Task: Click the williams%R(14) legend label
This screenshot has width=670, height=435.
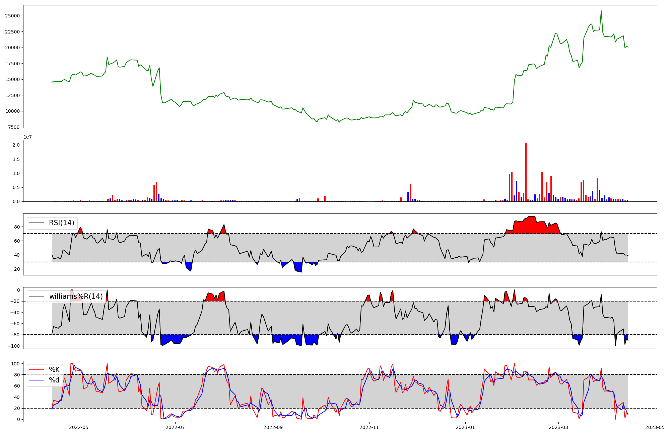Action: click(x=76, y=296)
